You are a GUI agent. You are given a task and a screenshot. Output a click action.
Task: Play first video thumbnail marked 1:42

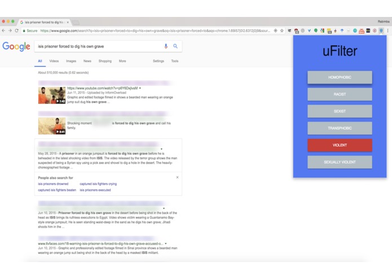(x=52, y=95)
